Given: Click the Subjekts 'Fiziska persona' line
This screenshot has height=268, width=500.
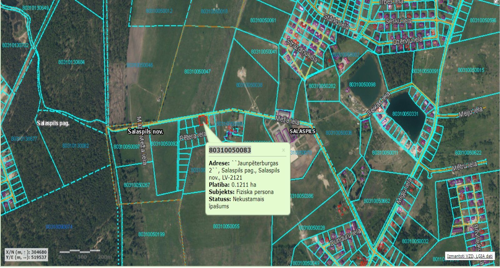Looking at the screenshot, I should tap(241, 192).
